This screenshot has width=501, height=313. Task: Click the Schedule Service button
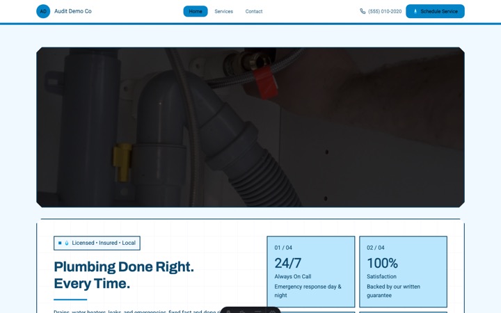click(x=435, y=11)
